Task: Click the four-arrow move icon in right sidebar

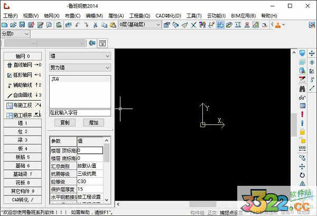Action: (x=302, y=167)
